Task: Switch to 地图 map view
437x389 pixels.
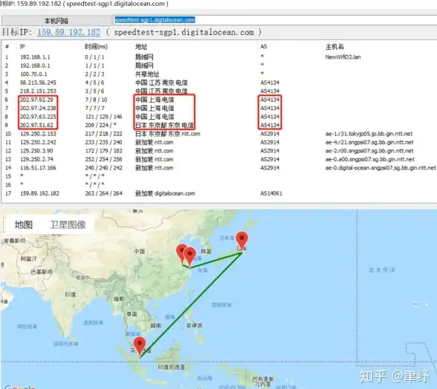Action: tap(24, 225)
